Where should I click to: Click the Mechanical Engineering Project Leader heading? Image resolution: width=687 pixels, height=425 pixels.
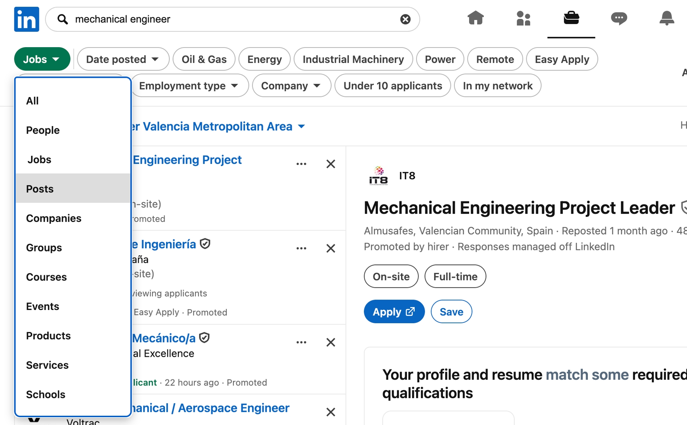(519, 208)
